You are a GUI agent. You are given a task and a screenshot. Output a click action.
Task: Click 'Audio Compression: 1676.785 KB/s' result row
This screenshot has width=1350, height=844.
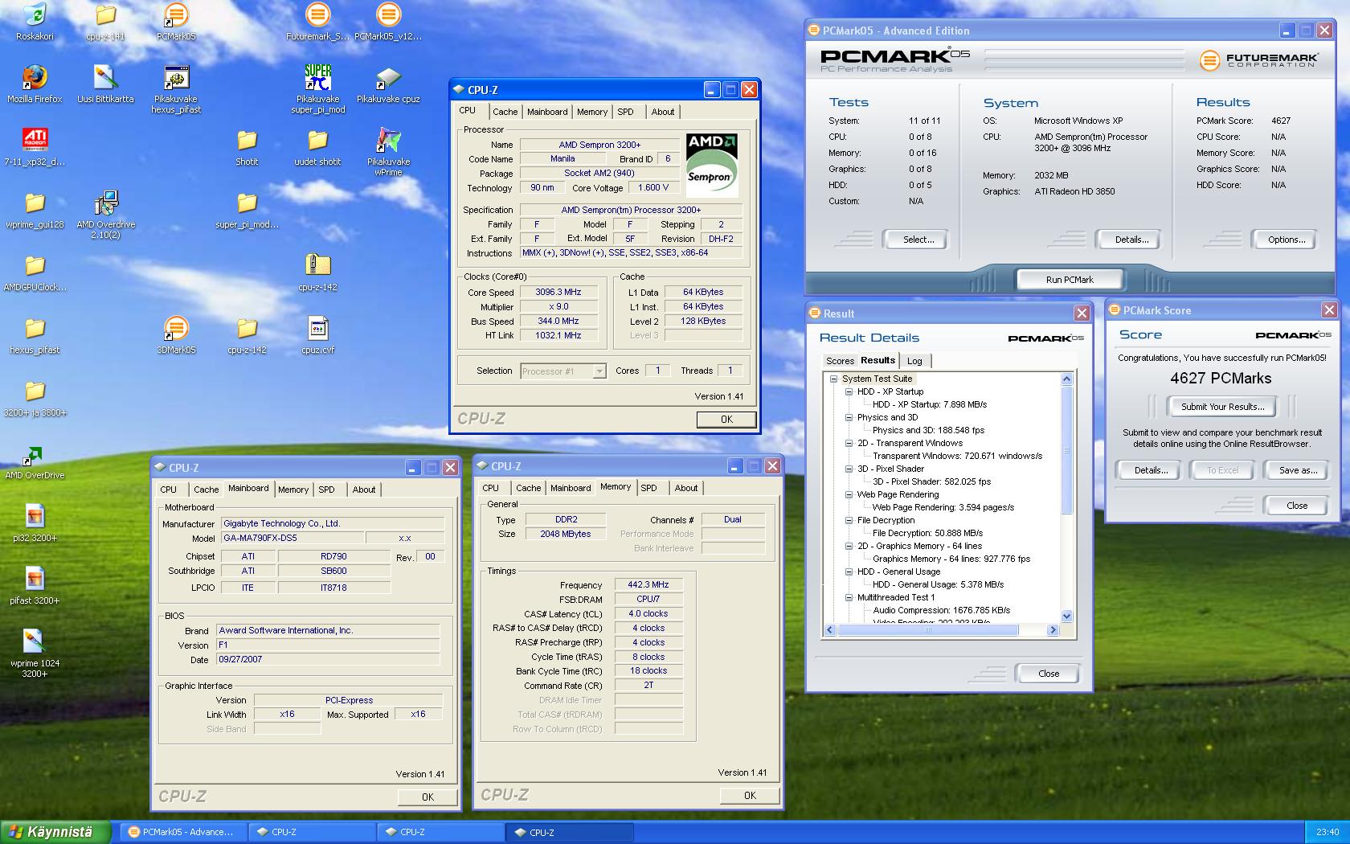tap(942, 610)
